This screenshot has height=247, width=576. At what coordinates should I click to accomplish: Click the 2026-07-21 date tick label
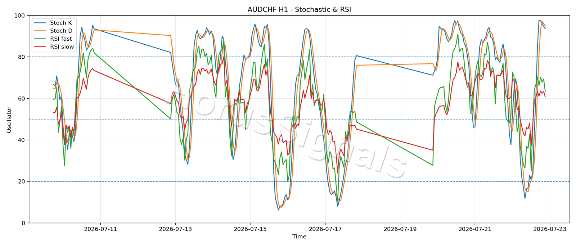(x=475, y=229)
